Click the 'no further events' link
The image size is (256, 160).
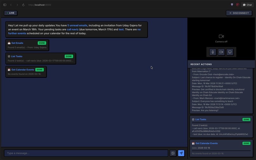(x=74, y=31)
